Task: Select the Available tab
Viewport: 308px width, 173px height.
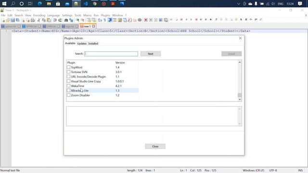Action: (70, 43)
